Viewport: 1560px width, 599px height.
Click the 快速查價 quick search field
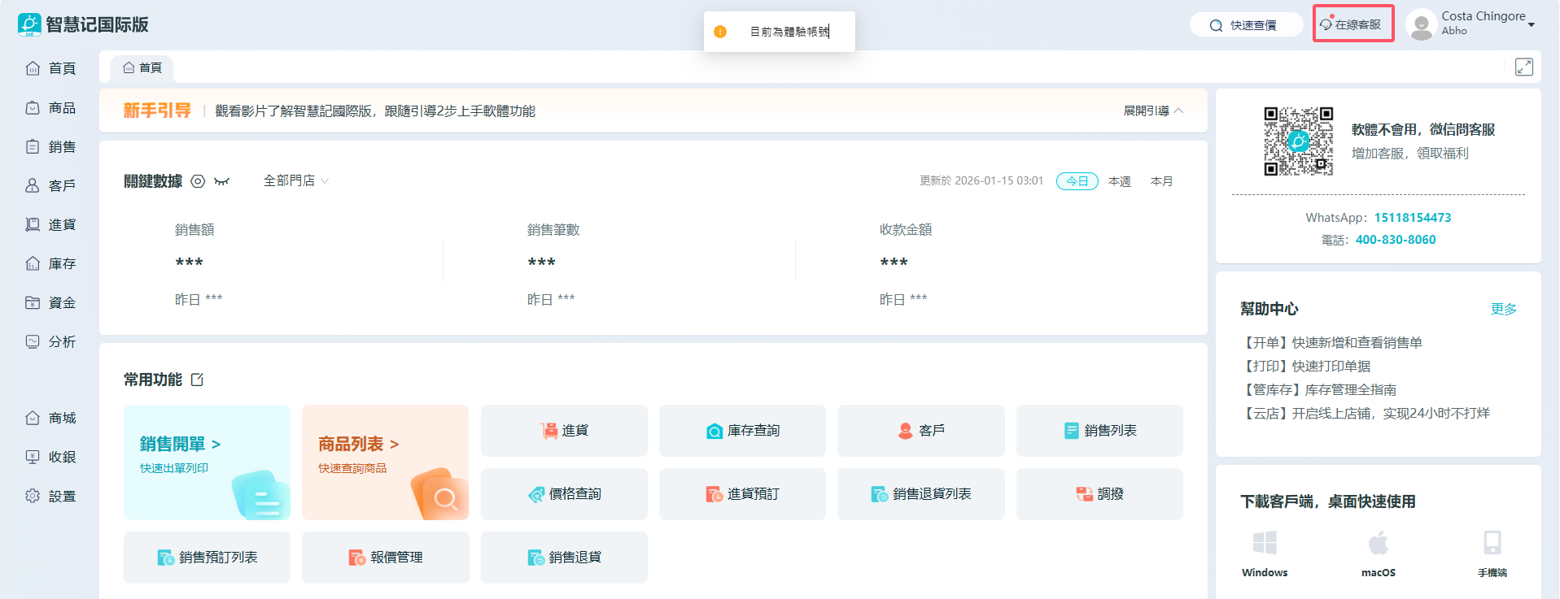1245,25
